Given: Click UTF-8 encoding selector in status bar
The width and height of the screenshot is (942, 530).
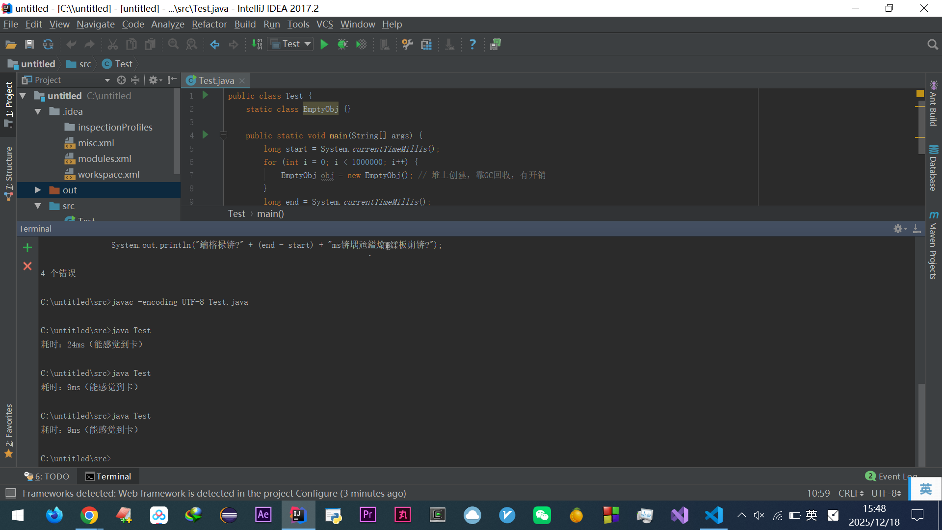Looking at the screenshot, I should click(886, 493).
